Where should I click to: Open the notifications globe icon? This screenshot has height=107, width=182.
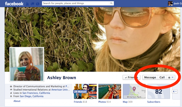pos(38,4)
